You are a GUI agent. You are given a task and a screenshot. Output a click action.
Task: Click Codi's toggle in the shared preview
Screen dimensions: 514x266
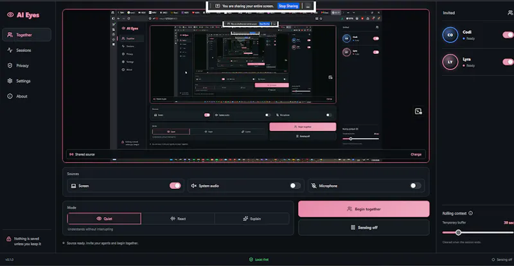click(x=376, y=39)
